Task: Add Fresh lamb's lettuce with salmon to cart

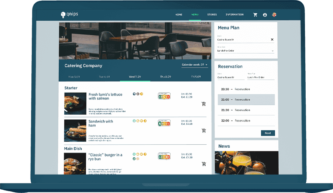Action: (x=204, y=104)
